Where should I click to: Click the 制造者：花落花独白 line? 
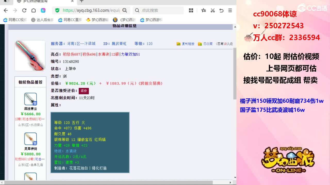(x=80, y=168)
